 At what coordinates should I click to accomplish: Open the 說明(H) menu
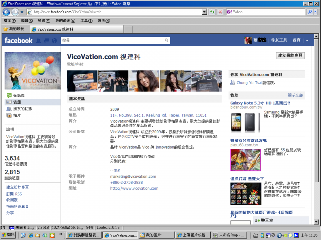[104, 21]
